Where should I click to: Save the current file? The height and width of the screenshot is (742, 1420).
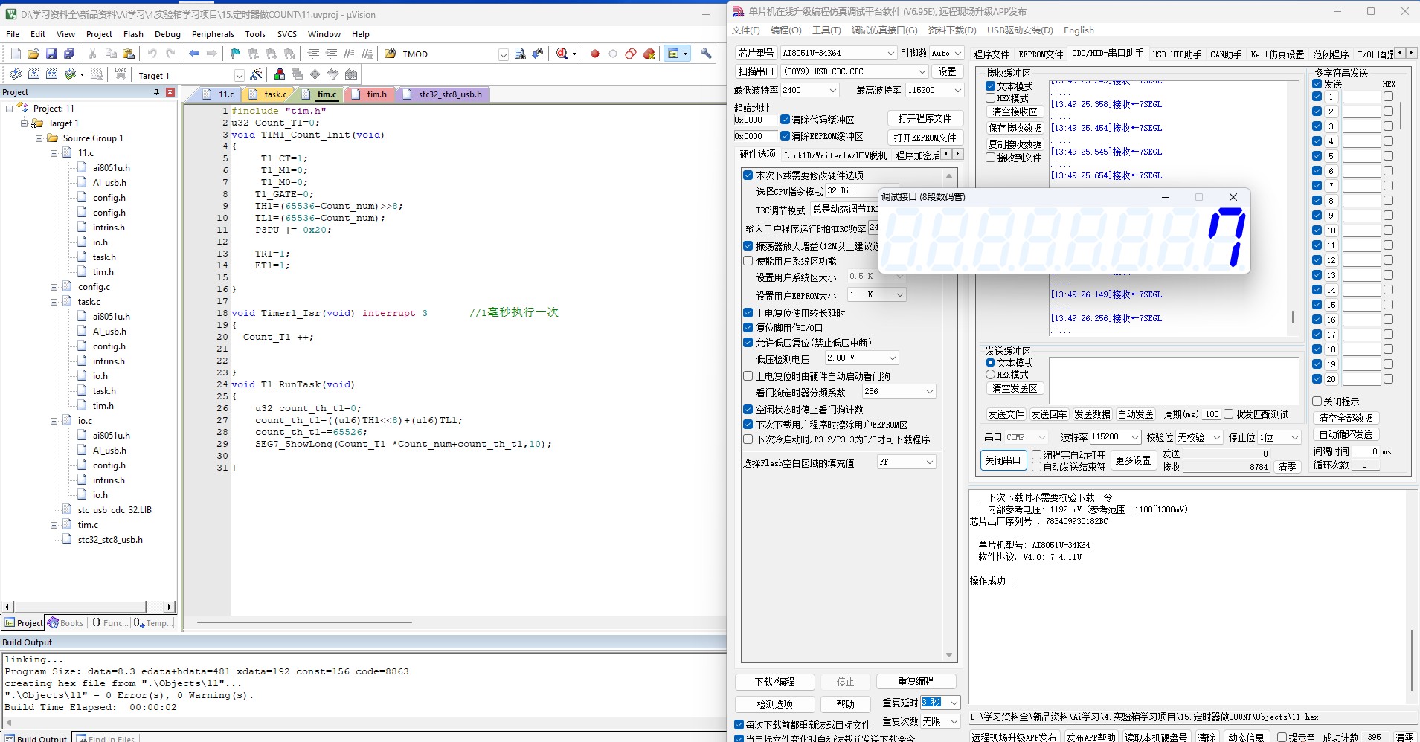pyautogui.click(x=51, y=54)
